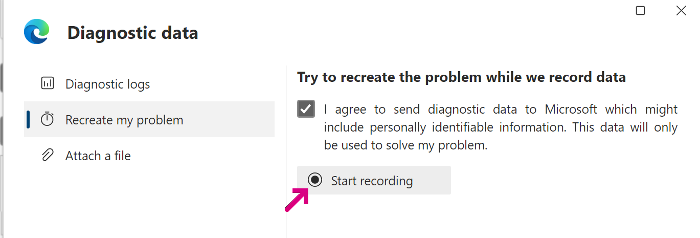Click the word Microsoft in the consent text
The image size is (700, 238).
571,109
